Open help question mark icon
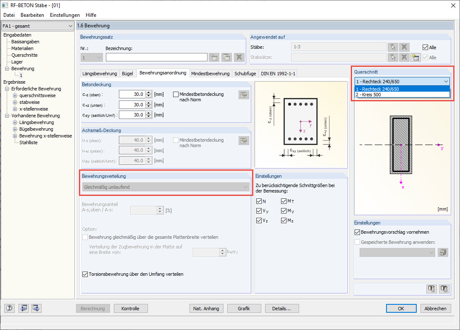The image size is (460, 330). (9, 308)
